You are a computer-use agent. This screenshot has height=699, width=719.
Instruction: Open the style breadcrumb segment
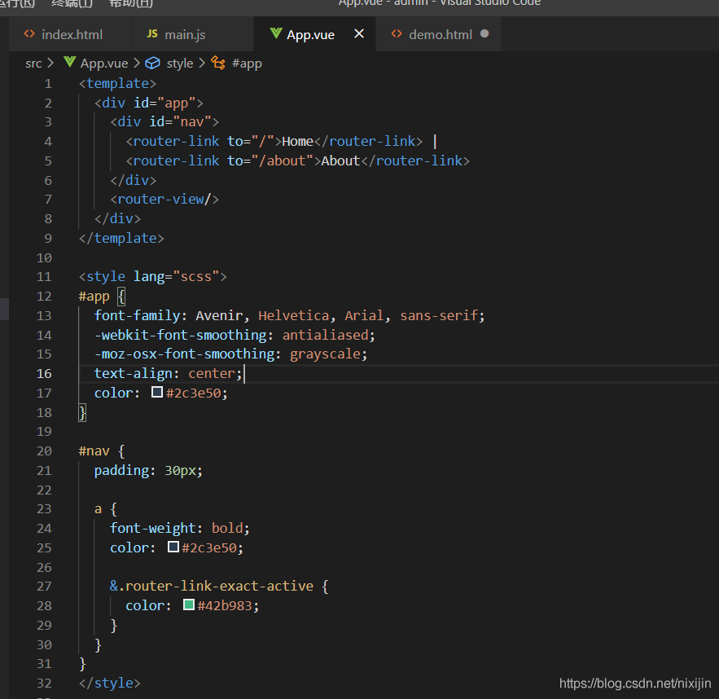pos(180,64)
